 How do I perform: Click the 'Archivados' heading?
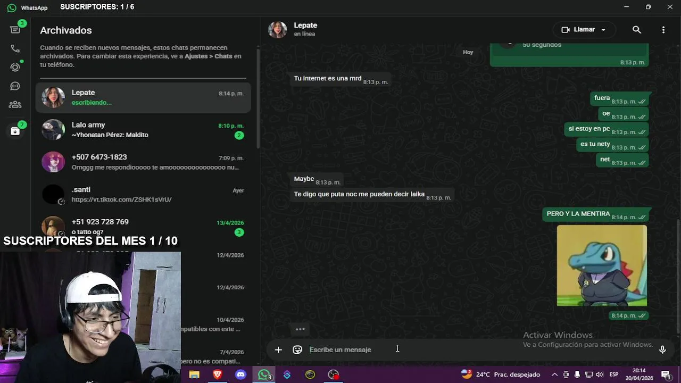[x=66, y=30]
